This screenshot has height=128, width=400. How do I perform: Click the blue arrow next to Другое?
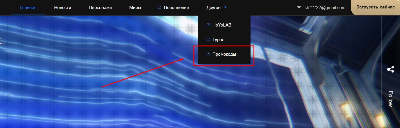click(225, 7)
